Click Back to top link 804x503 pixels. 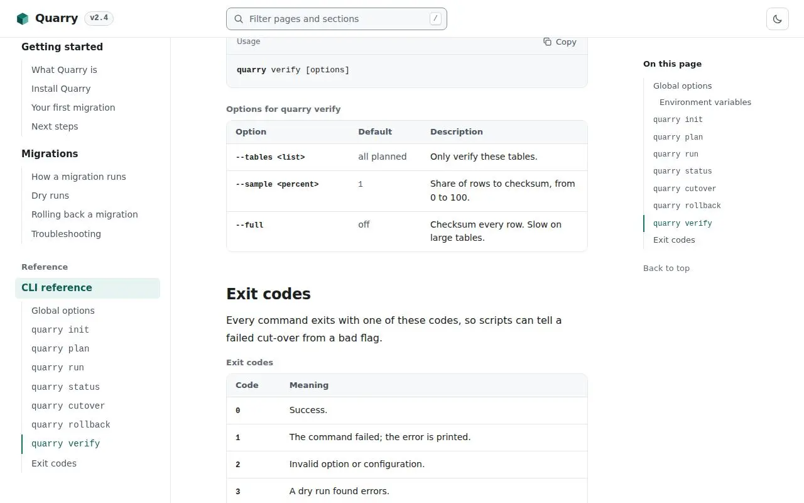[x=666, y=268]
